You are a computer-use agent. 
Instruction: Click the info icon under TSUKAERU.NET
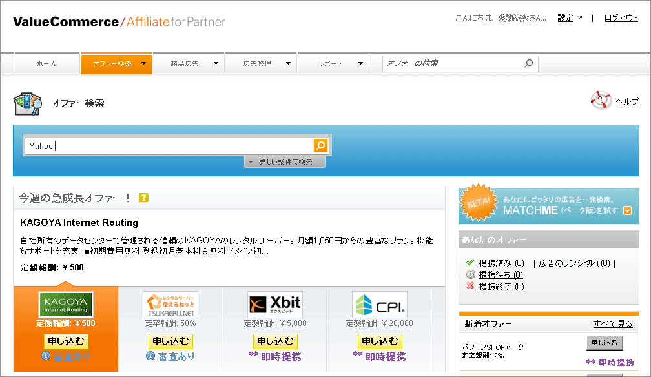(x=150, y=356)
